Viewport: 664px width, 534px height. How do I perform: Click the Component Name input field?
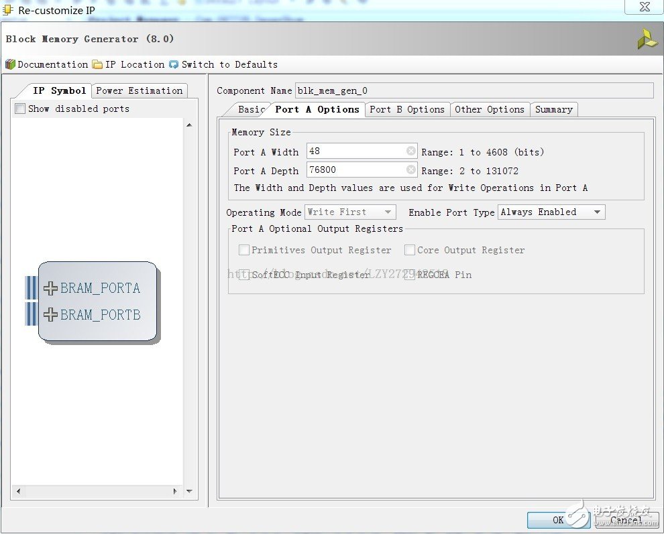[474, 90]
